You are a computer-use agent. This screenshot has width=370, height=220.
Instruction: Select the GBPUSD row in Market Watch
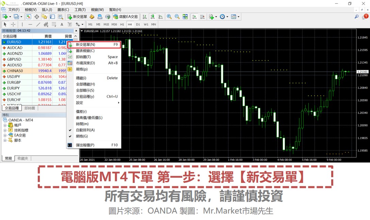coord(34,59)
